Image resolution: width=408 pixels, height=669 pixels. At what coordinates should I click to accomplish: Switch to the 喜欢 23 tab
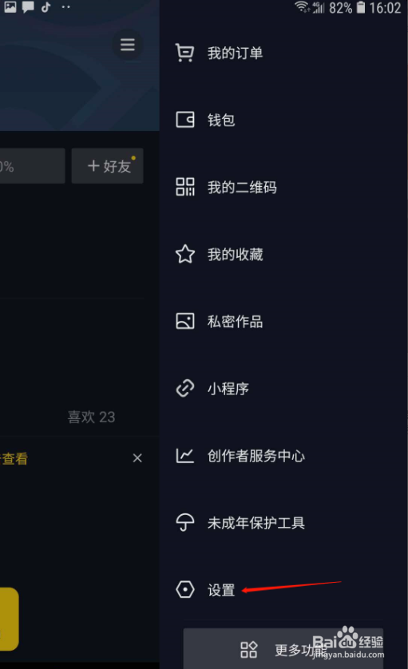point(91,417)
